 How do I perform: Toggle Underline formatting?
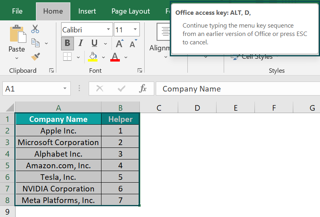pyautogui.click(x=94, y=43)
